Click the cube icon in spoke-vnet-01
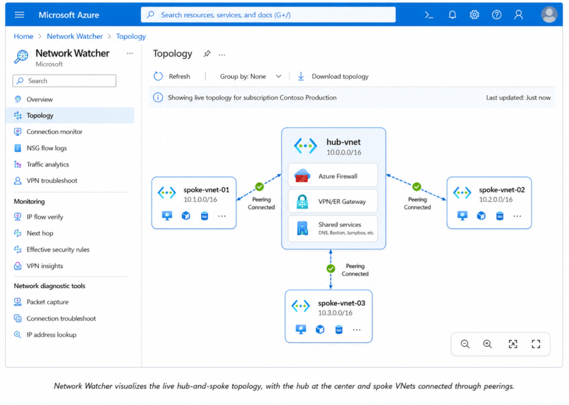 point(186,216)
